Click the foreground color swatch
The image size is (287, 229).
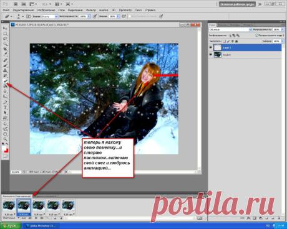(4, 148)
